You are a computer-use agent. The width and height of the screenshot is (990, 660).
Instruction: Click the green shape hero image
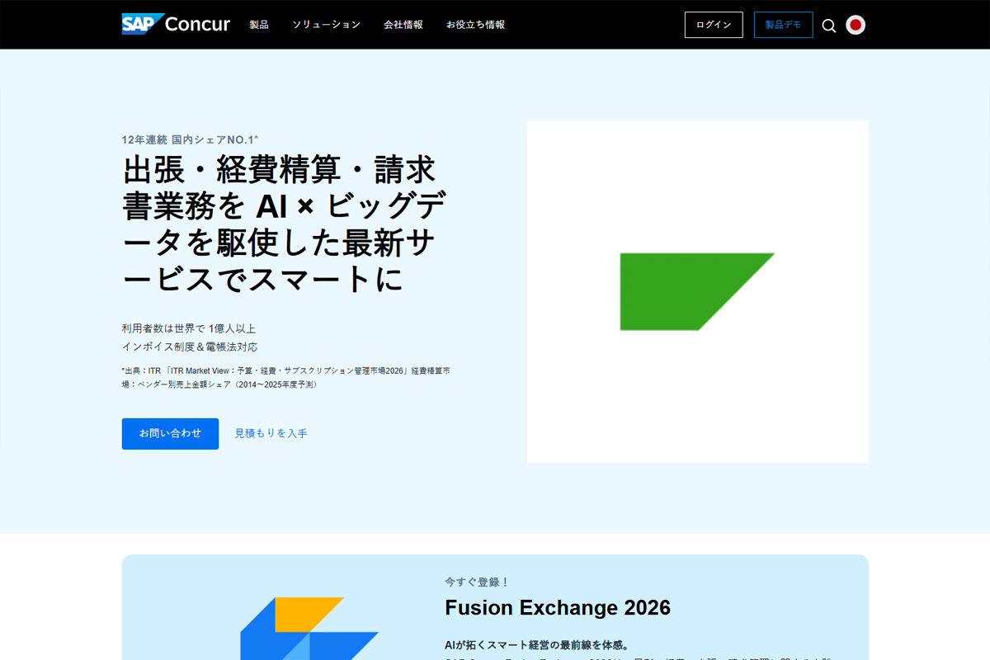coord(697,291)
